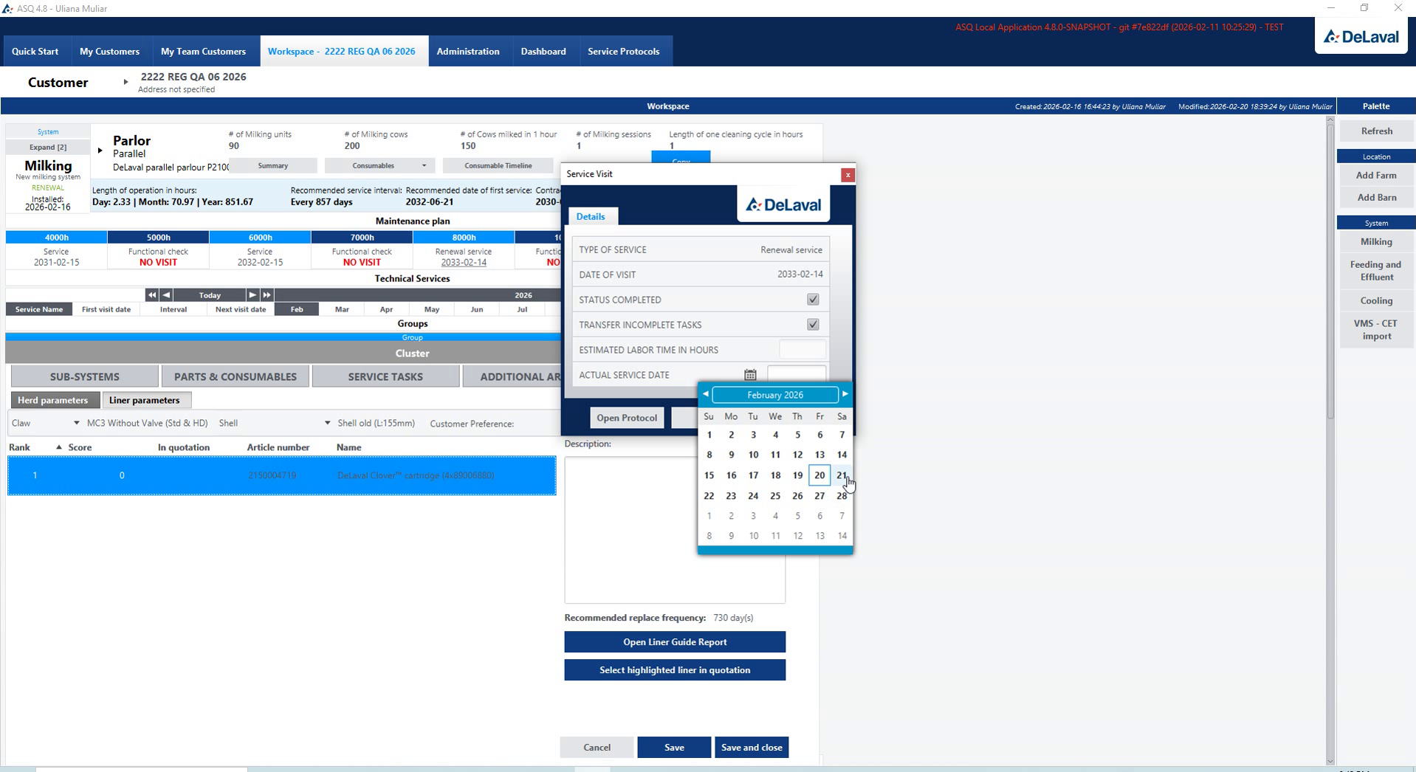Go to previous month in calendar
This screenshot has height=772, width=1416.
706,394
